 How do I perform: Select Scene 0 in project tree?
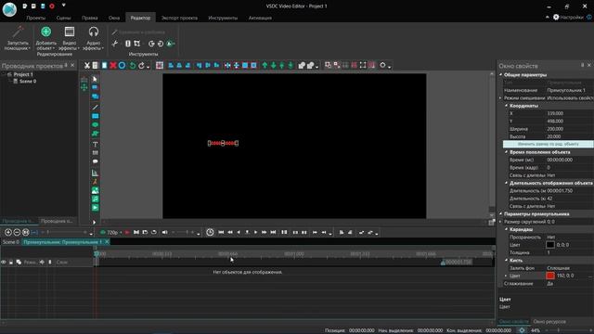click(28, 82)
